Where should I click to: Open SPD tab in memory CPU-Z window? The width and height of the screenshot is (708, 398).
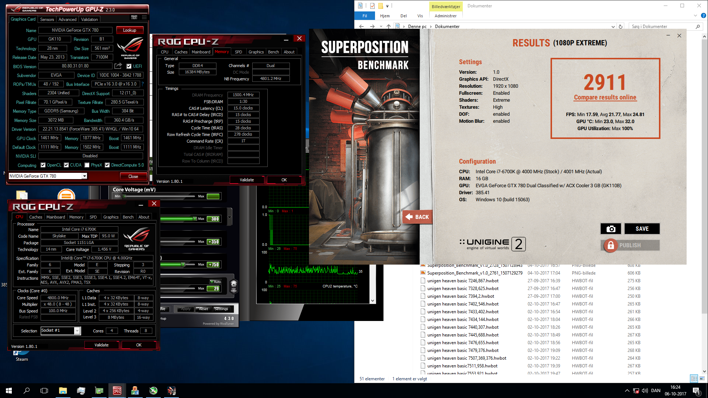(238, 52)
